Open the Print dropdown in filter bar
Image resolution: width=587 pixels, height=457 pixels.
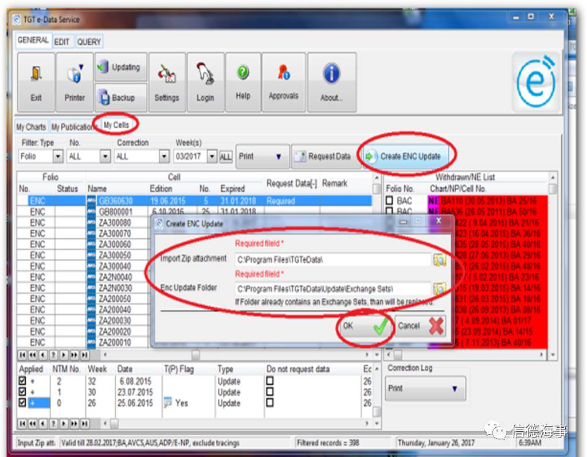tap(263, 156)
